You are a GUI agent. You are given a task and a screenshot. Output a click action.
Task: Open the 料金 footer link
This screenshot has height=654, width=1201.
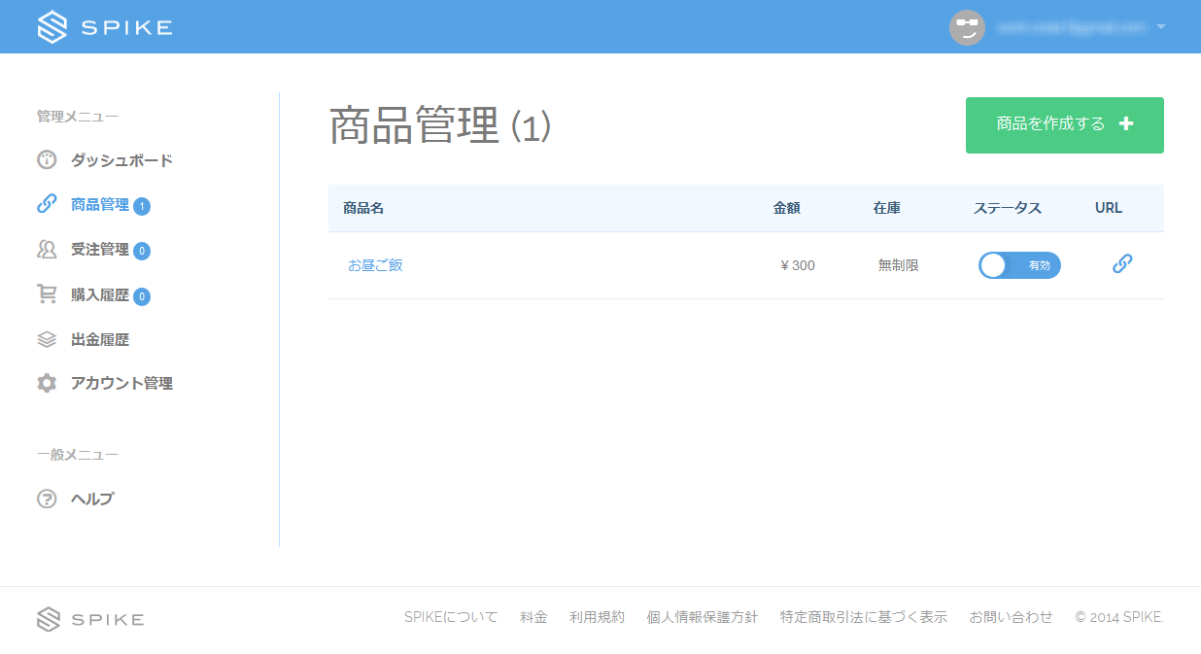(x=533, y=617)
